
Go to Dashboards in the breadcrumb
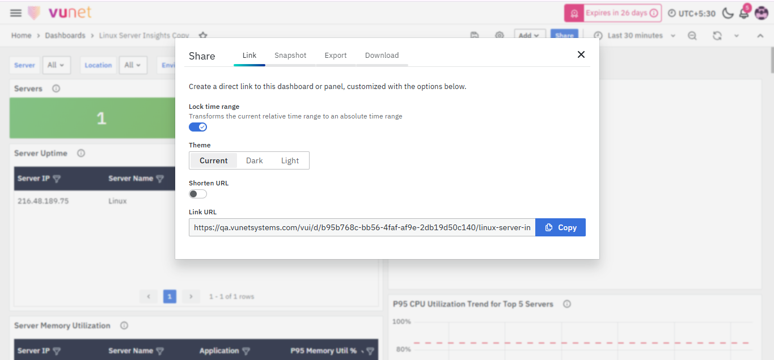coord(65,36)
